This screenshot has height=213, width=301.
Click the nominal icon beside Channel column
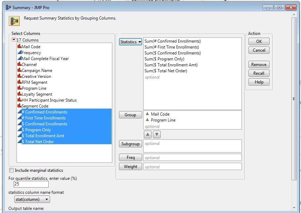pyautogui.click(x=19, y=64)
